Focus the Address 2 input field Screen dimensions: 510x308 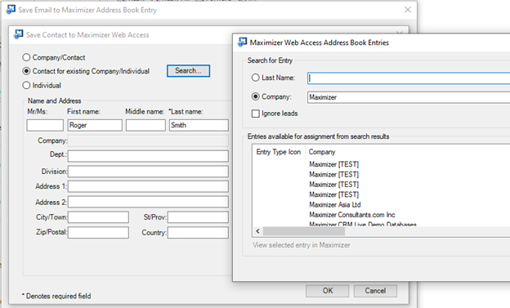click(148, 202)
